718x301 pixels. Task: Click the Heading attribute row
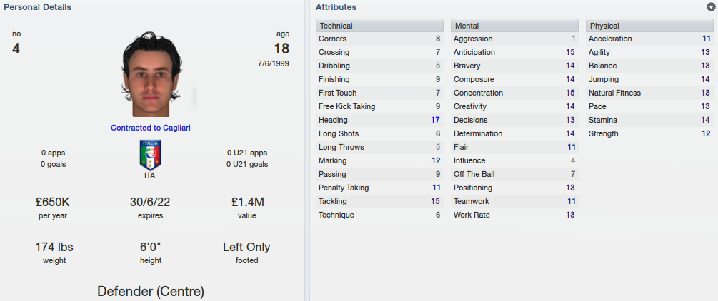[379, 120]
